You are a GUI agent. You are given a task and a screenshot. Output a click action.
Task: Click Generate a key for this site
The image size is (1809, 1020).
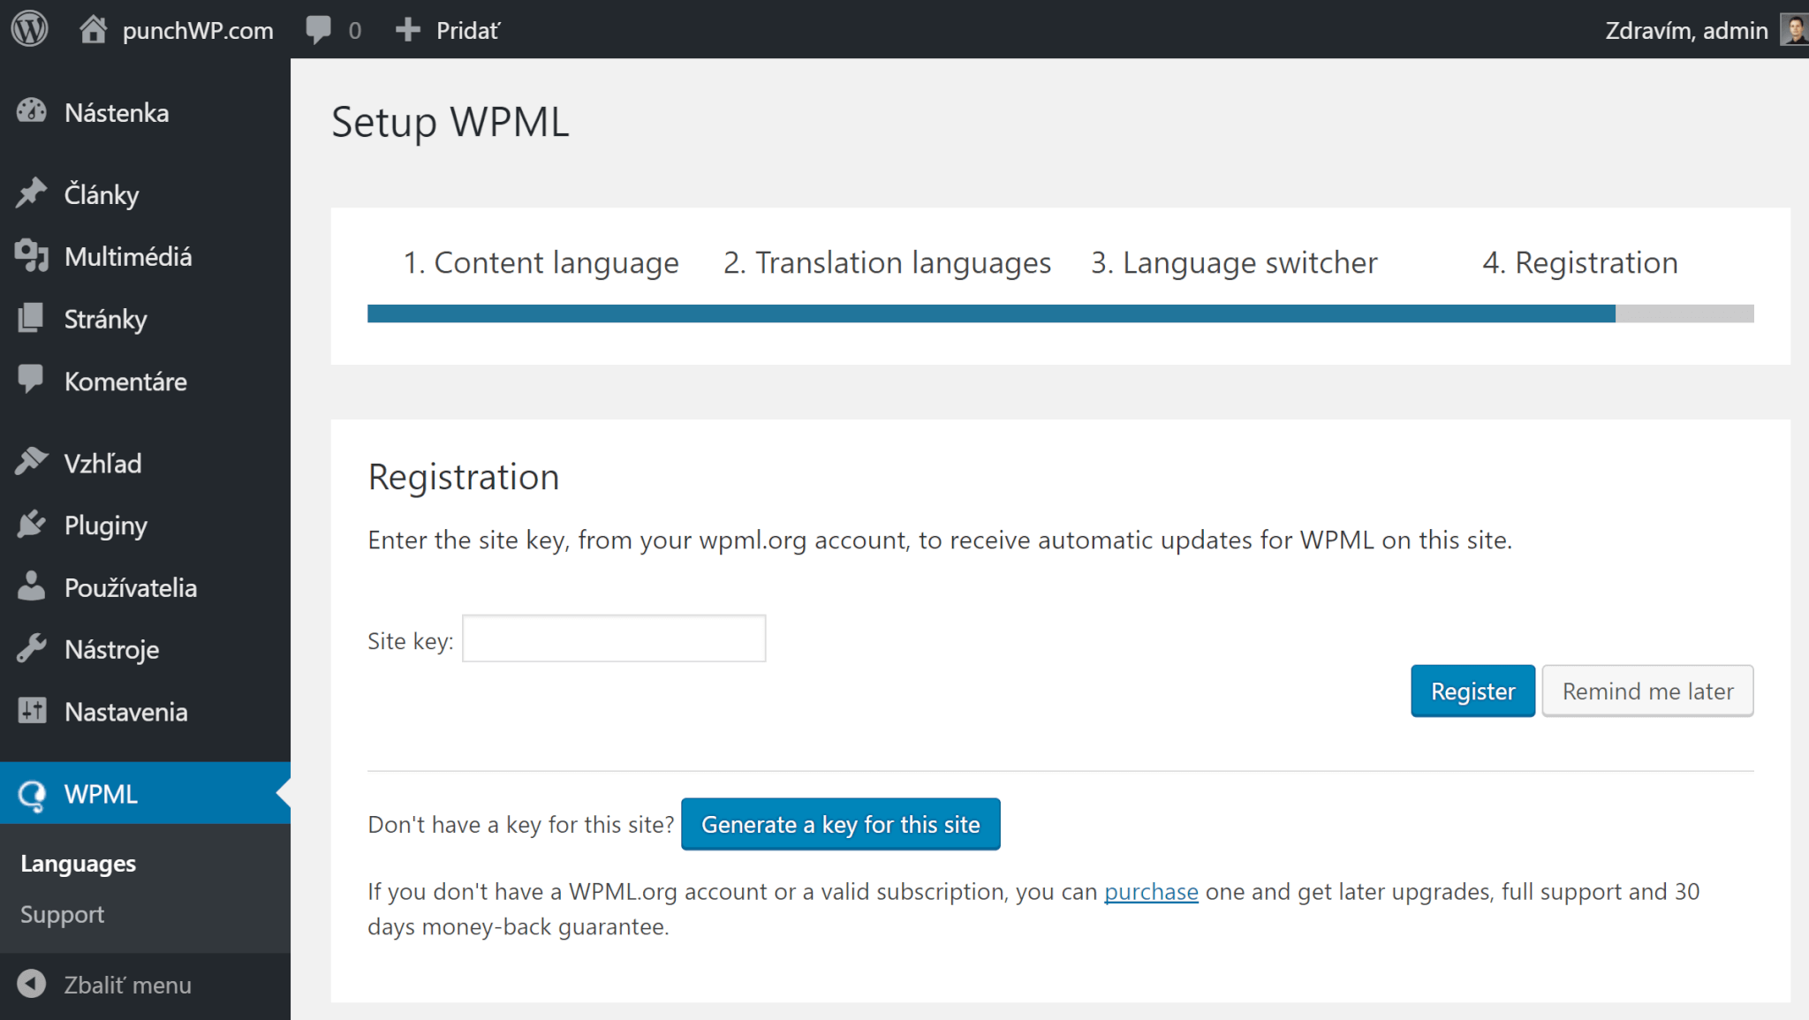pos(840,824)
